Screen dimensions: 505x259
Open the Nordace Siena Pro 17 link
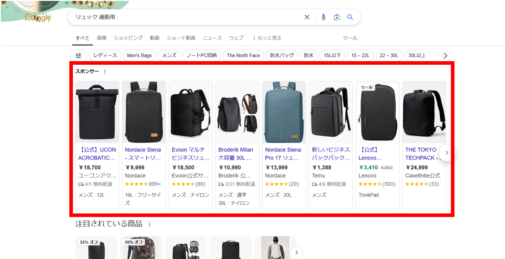coord(283,154)
